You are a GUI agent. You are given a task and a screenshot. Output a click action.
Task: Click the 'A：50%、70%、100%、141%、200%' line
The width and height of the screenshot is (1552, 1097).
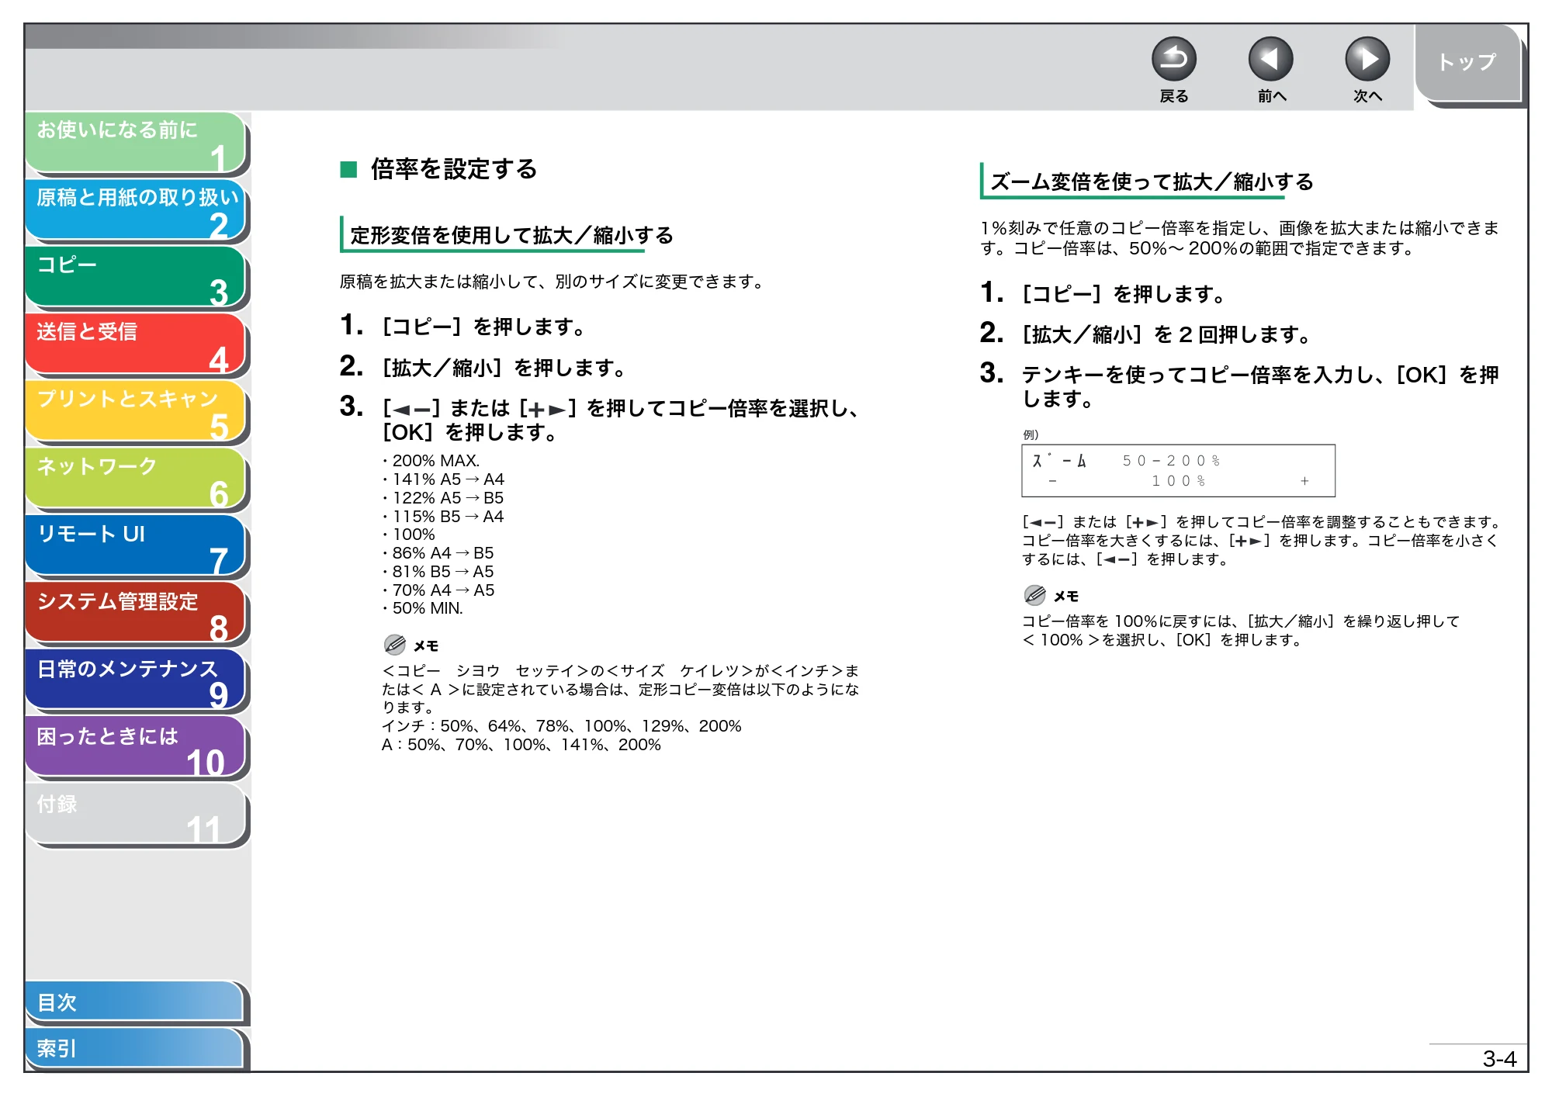coord(521,745)
